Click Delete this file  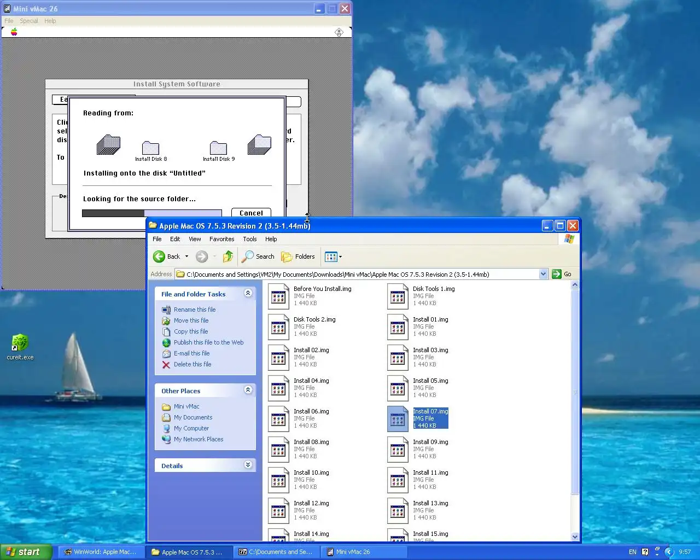[192, 364]
